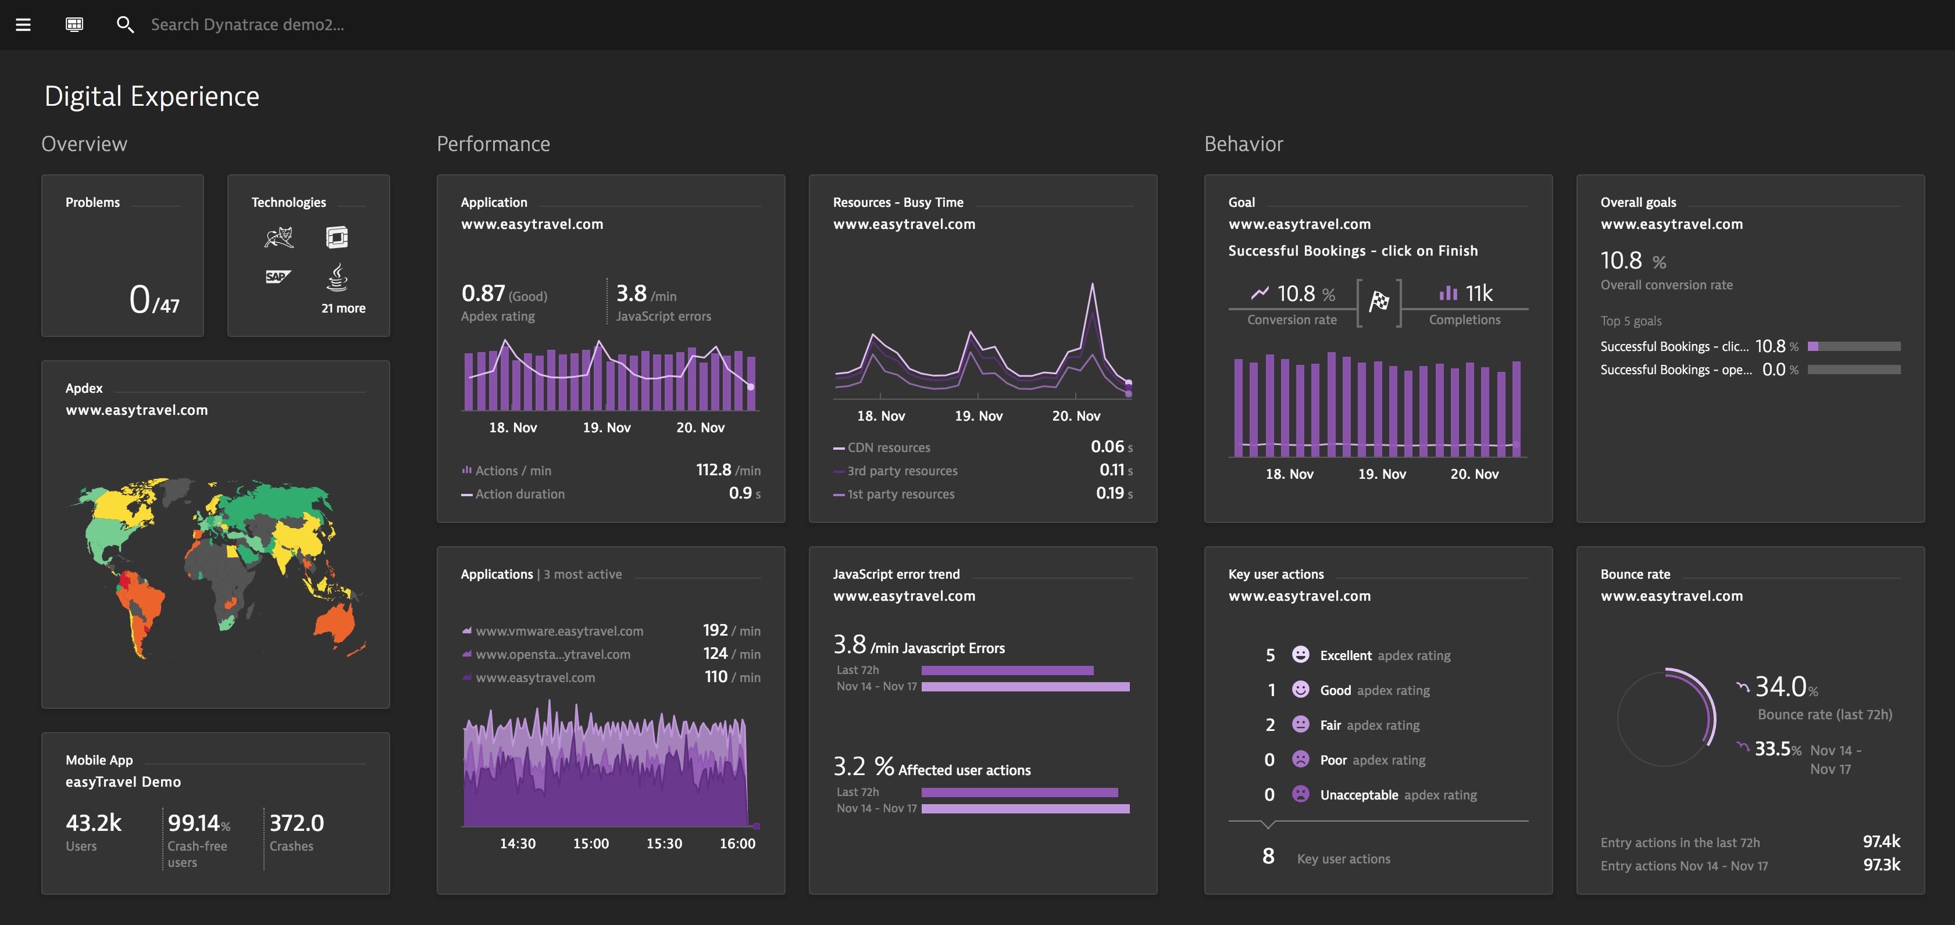Screen dimensions: 1955x925
Task: Open the Bounce rate tile www.easytravel.com title
Action: point(1672,596)
